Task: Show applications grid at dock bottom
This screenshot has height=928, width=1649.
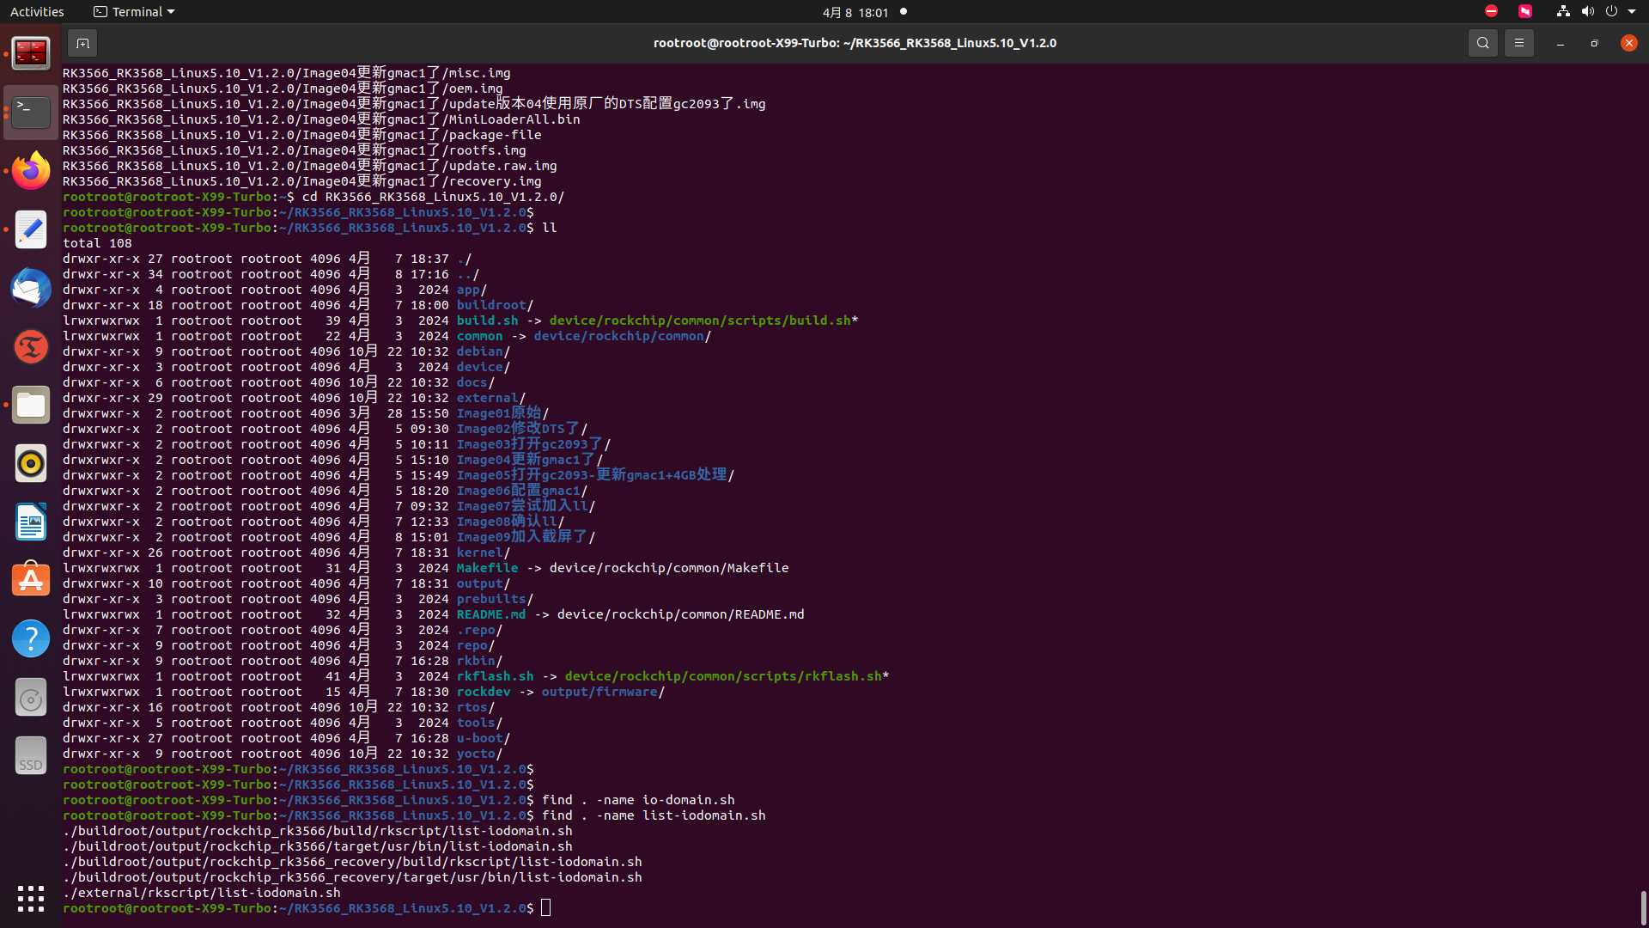Action: [x=31, y=898]
